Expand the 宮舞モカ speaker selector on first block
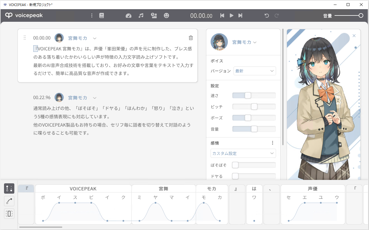This screenshot has height=230, width=369. pyautogui.click(x=95, y=38)
